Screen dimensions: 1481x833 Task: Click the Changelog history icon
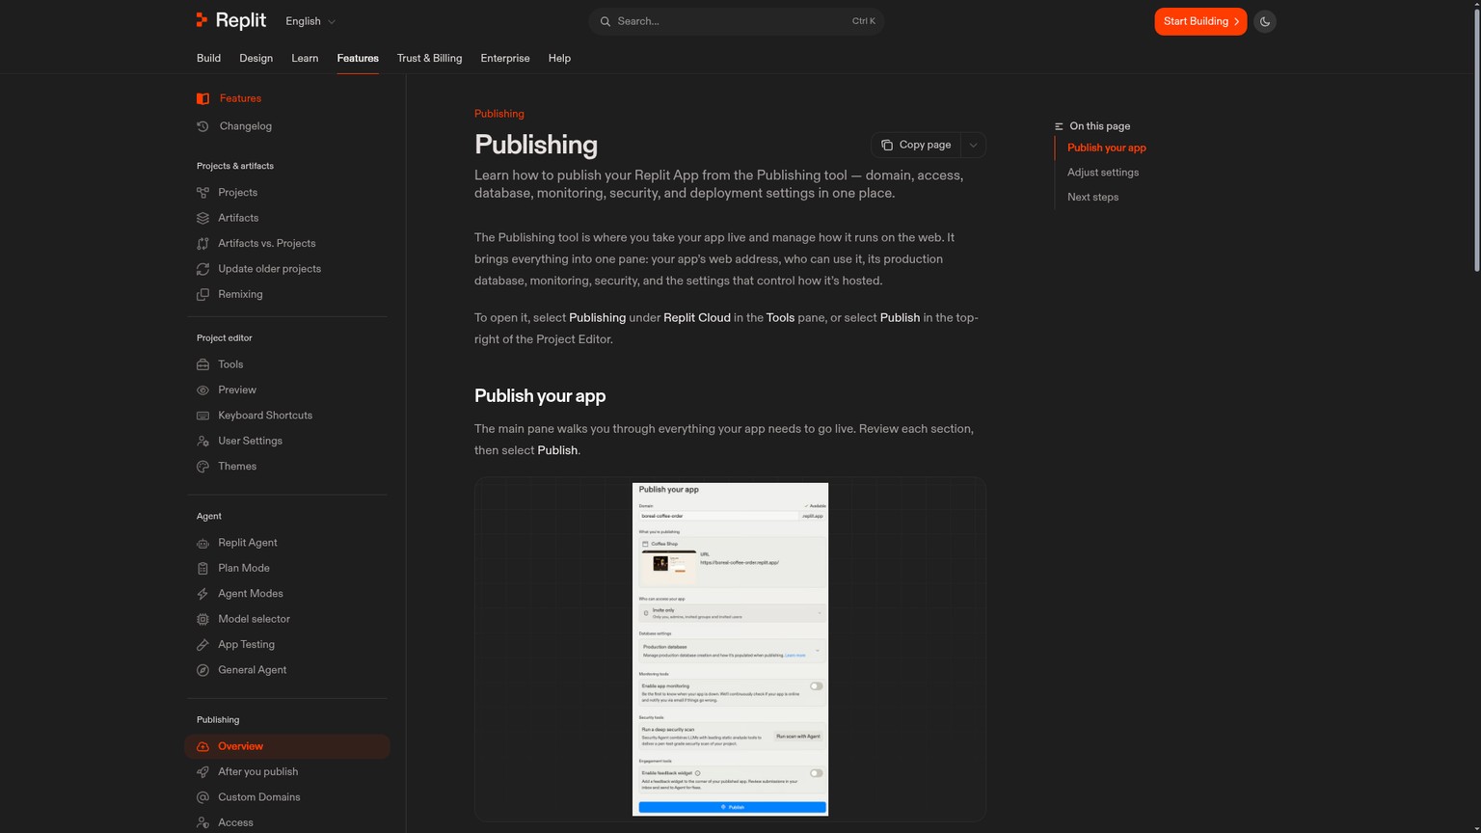coord(202,126)
